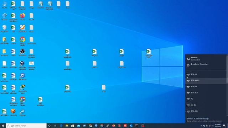The width and height of the screenshot is (228, 128).
Task: Click the taskbar search box
Action: pos(26,126)
